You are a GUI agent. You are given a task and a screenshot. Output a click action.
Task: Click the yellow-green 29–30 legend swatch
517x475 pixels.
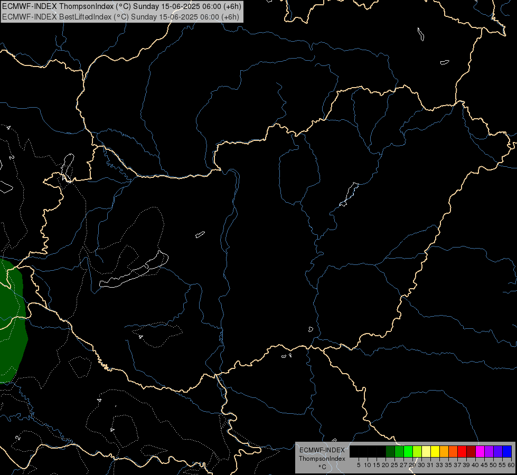[x=417, y=451]
